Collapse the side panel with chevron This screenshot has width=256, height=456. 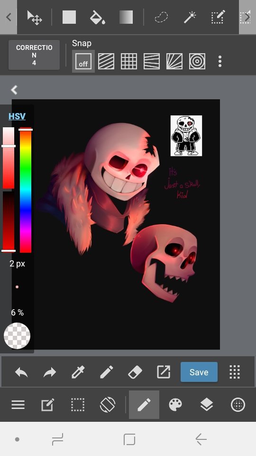click(x=14, y=90)
